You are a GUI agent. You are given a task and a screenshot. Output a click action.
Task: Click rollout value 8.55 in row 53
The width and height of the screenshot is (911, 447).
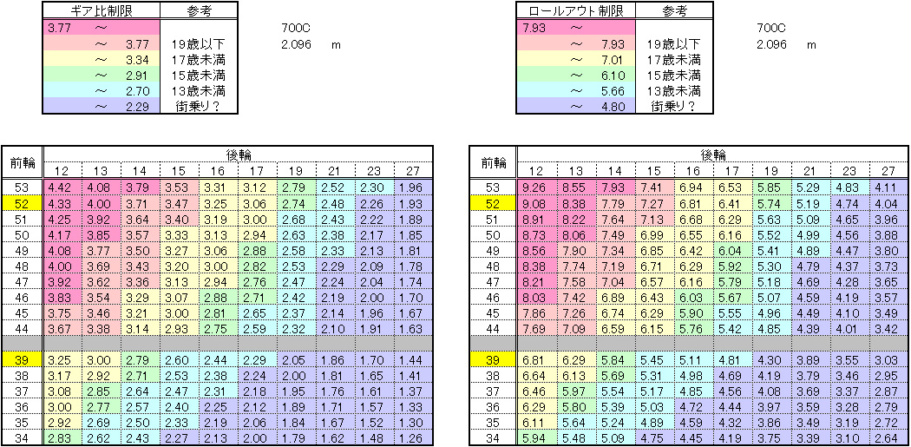576,187
